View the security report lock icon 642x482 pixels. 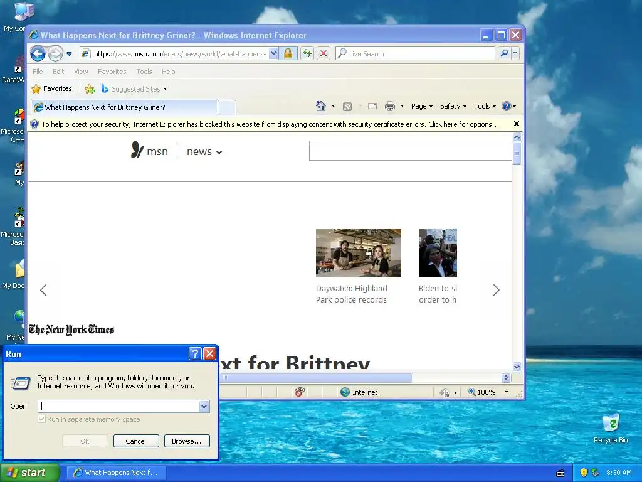tap(288, 54)
